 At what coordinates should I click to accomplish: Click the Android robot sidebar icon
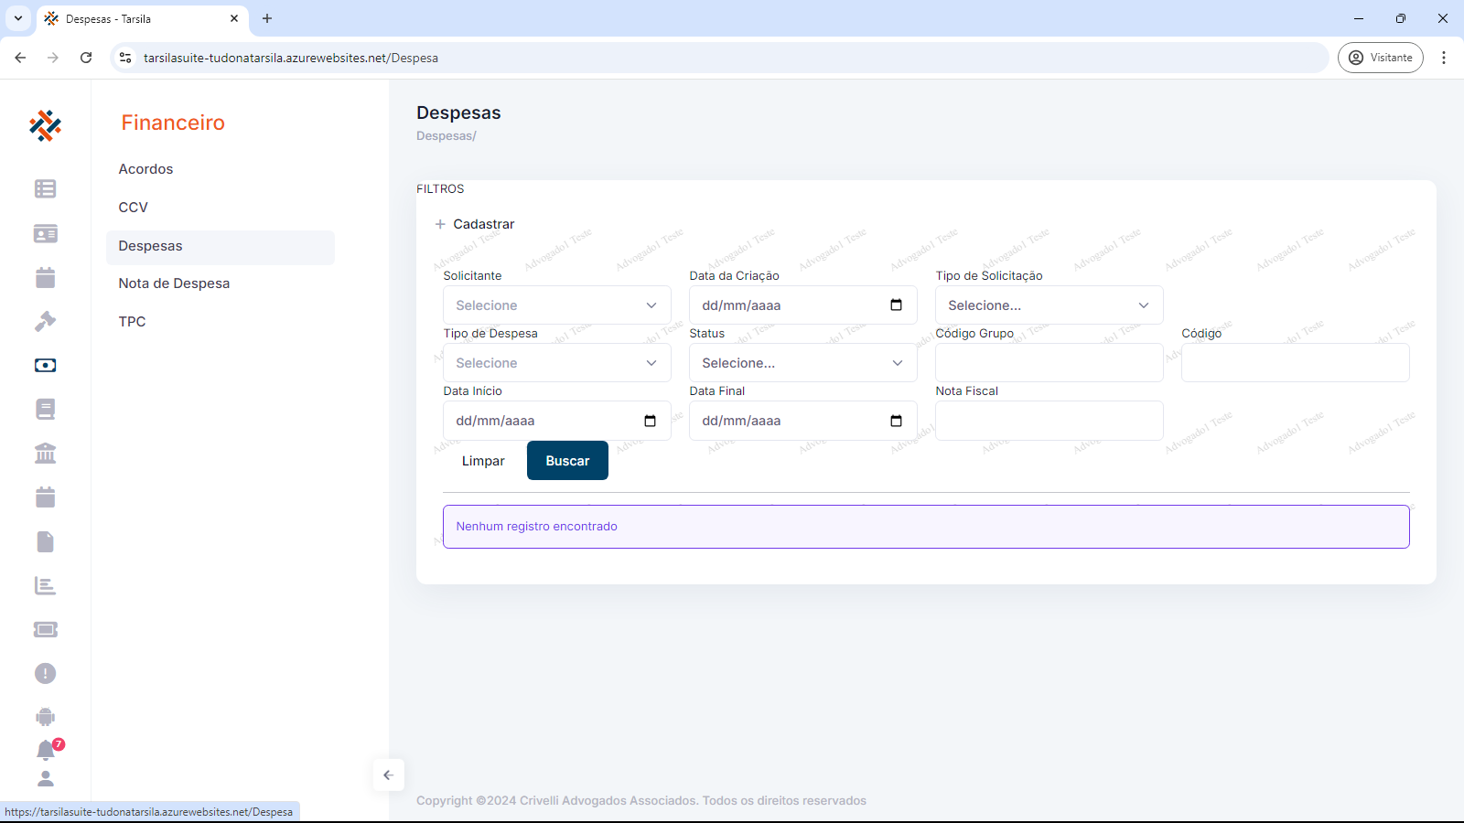(x=45, y=717)
